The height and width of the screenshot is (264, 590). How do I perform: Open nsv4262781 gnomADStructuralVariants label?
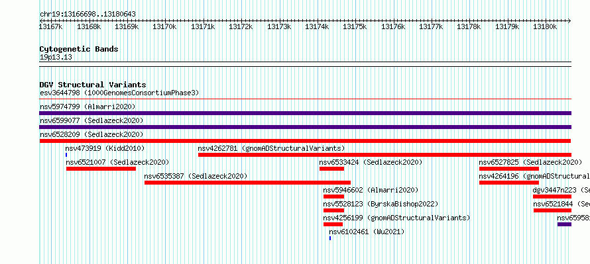click(x=271, y=148)
